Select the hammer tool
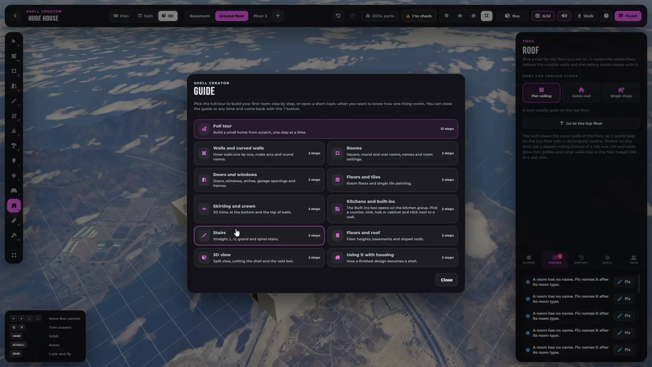652x367 pixels. point(14,235)
